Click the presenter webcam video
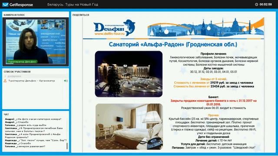This screenshot has height=156, width=278. [36, 42]
